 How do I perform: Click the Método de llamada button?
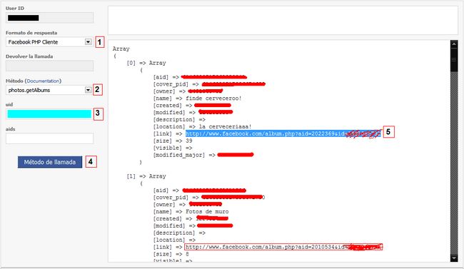(x=50, y=162)
